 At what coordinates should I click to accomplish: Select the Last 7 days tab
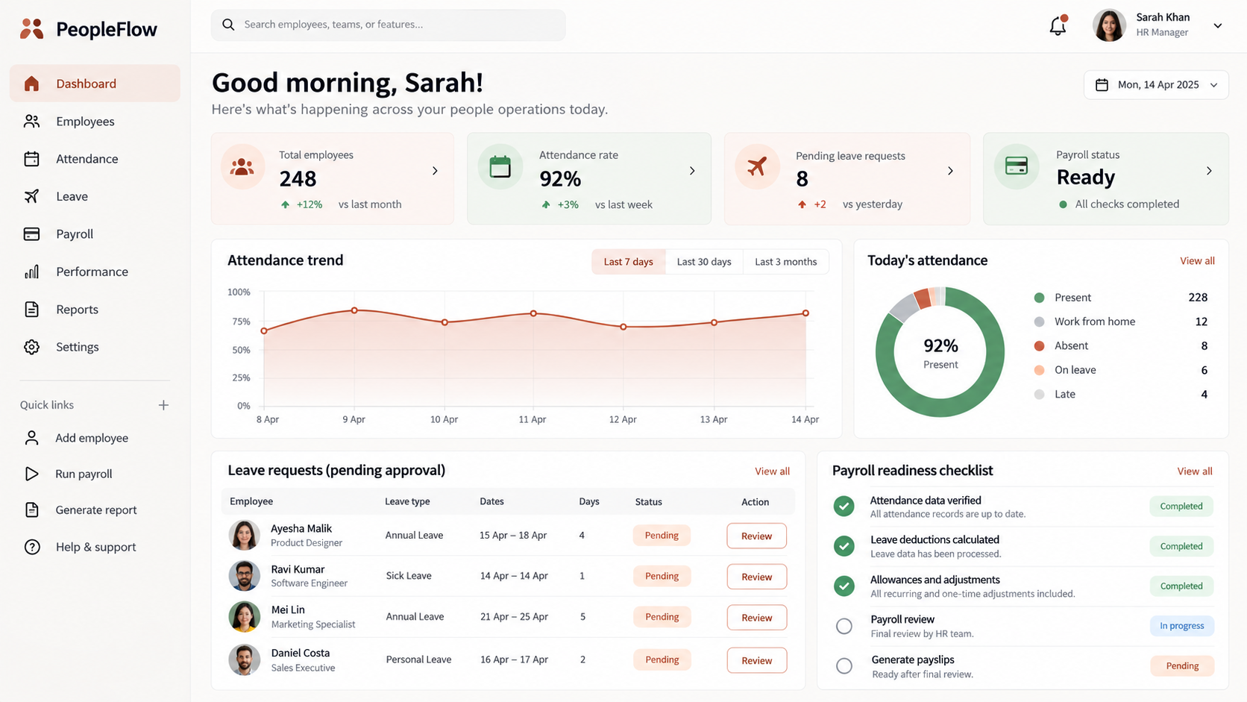click(x=629, y=262)
